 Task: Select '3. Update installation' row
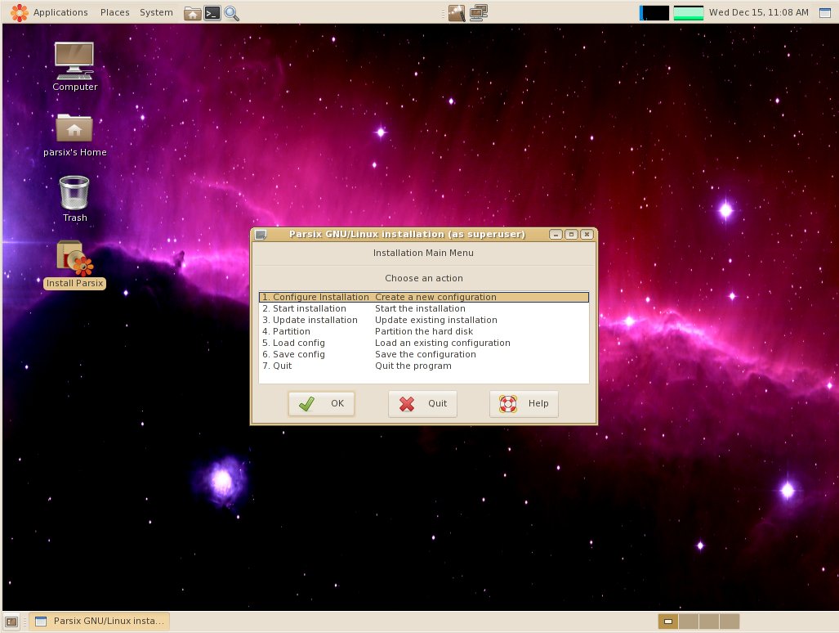[x=424, y=321]
